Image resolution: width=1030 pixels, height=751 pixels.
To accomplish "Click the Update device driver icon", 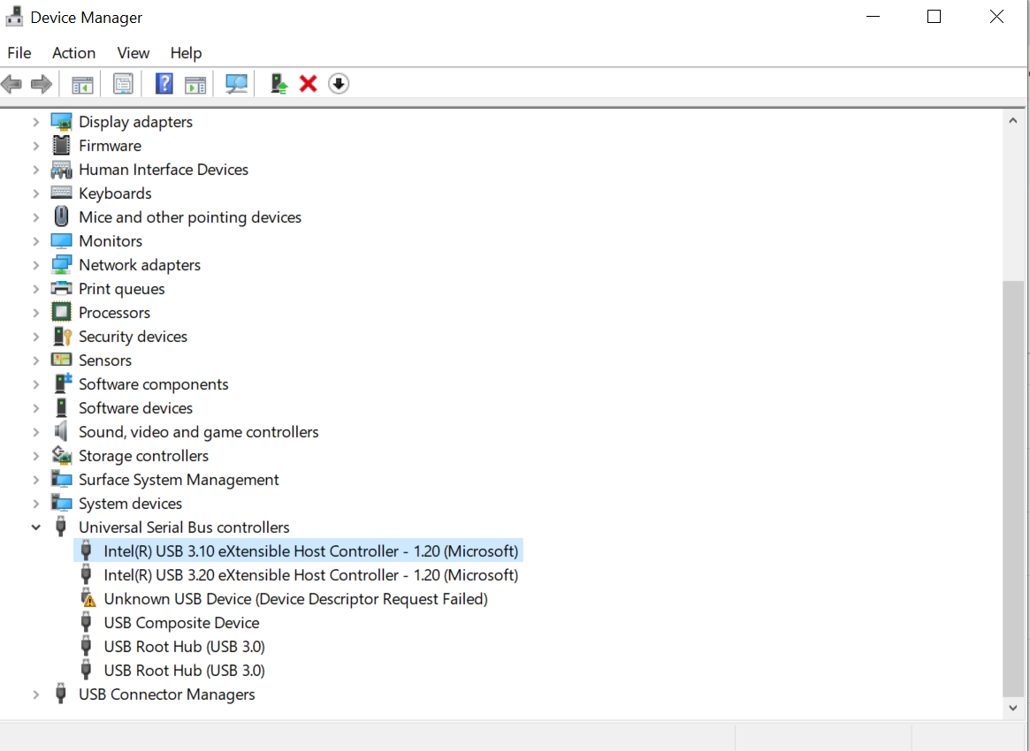I will [279, 84].
